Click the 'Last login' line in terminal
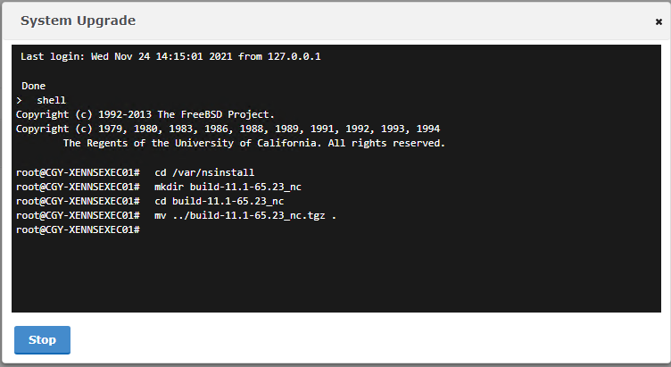The width and height of the screenshot is (671, 367). tap(170, 56)
